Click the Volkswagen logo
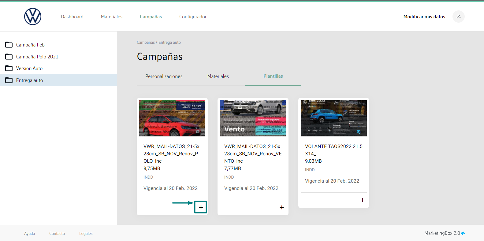The height and width of the screenshot is (241, 484). pos(33,17)
